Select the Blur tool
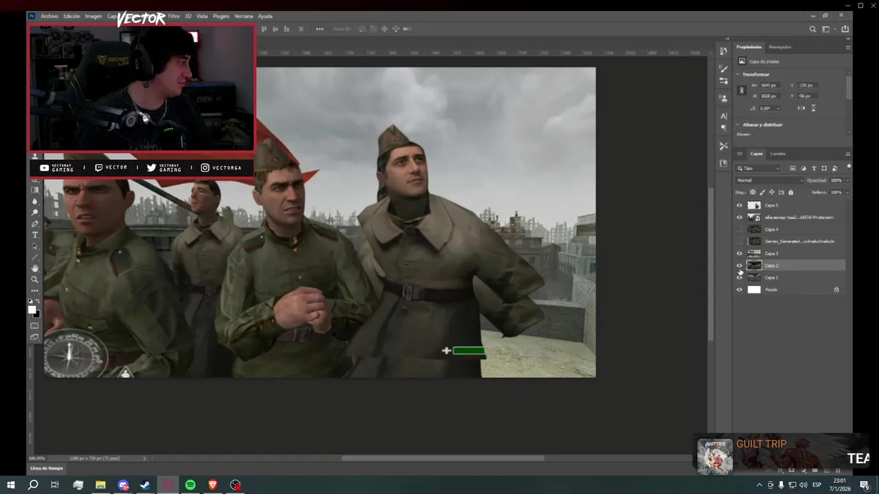Viewport: 879px width, 494px height. 35,201
